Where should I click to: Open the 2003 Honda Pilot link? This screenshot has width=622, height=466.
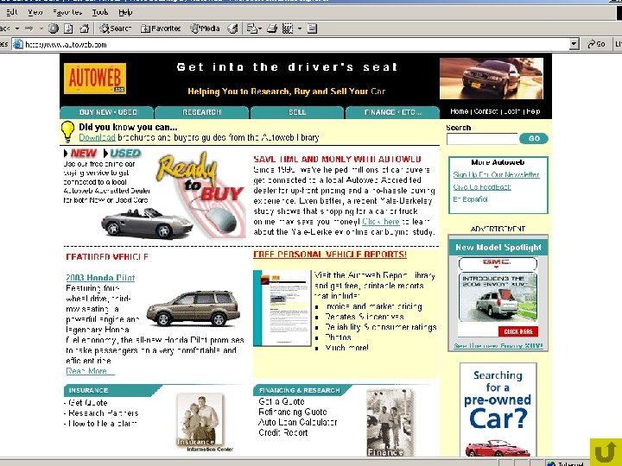pyautogui.click(x=100, y=278)
